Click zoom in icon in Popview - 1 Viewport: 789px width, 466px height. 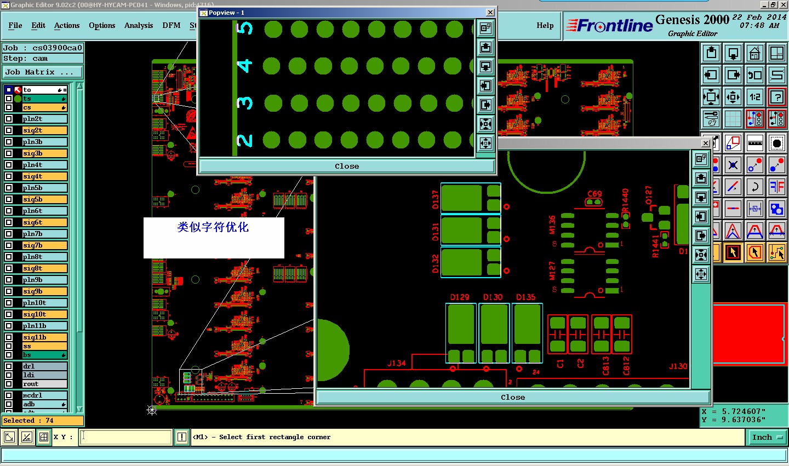485,124
